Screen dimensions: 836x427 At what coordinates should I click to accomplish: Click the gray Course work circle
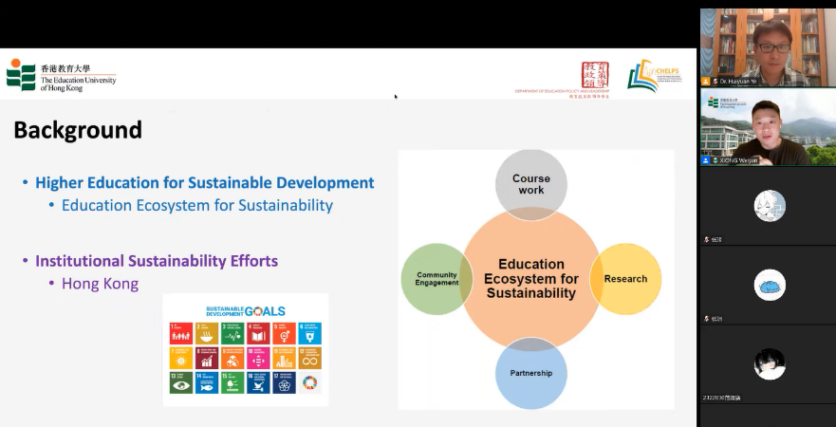point(530,180)
